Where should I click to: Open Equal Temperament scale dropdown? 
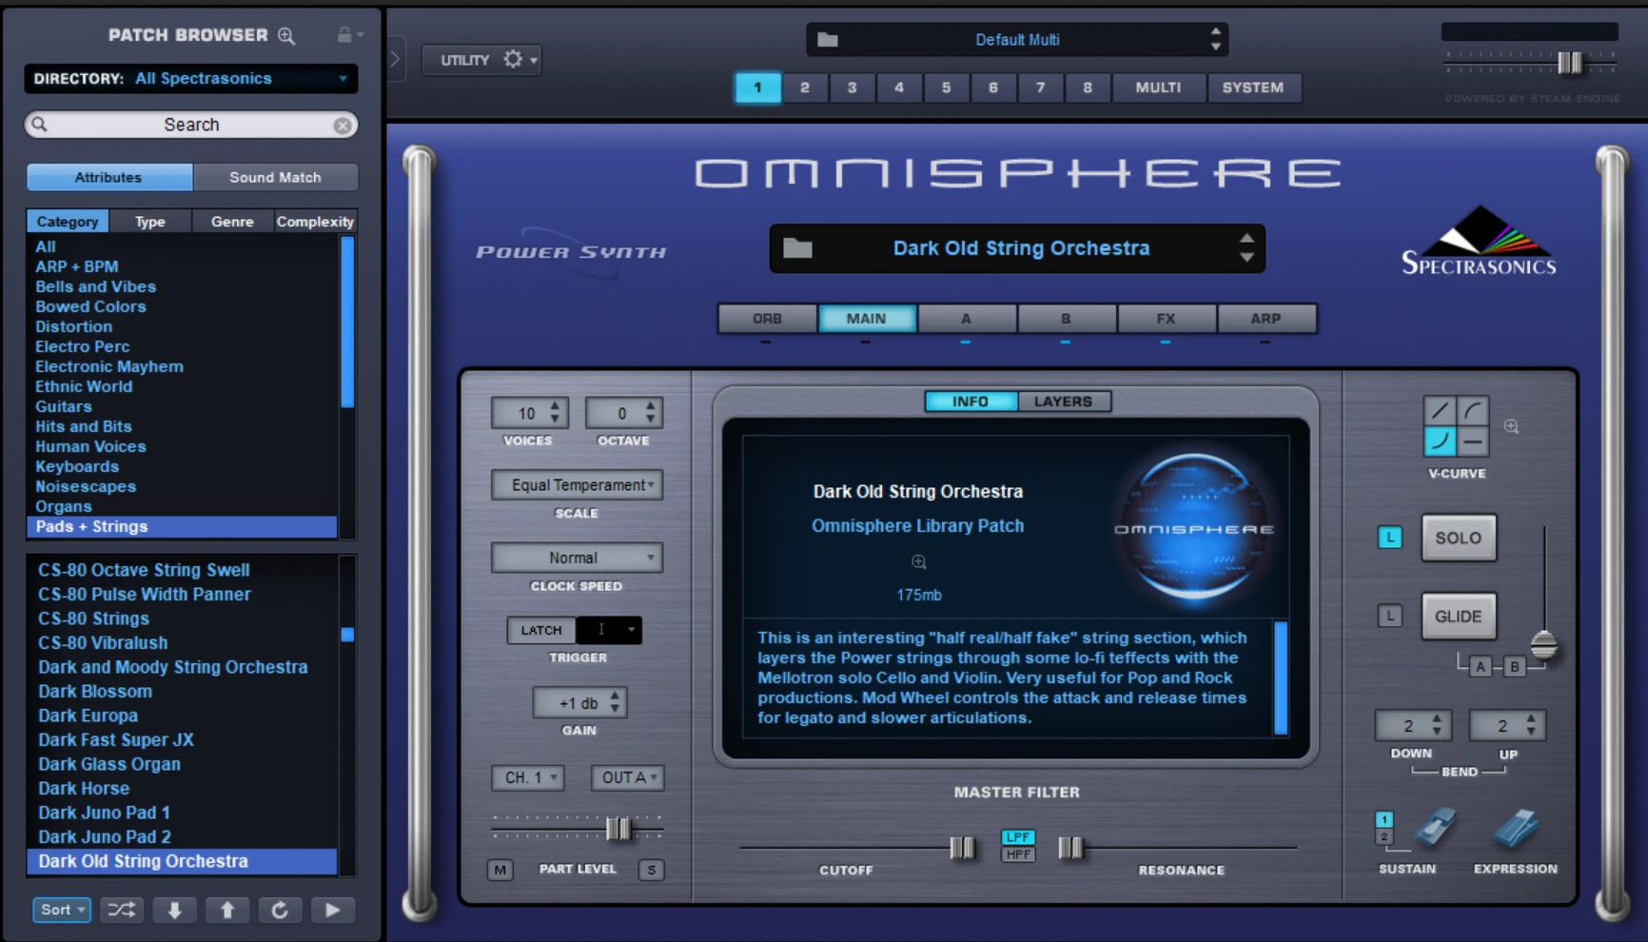pos(577,485)
